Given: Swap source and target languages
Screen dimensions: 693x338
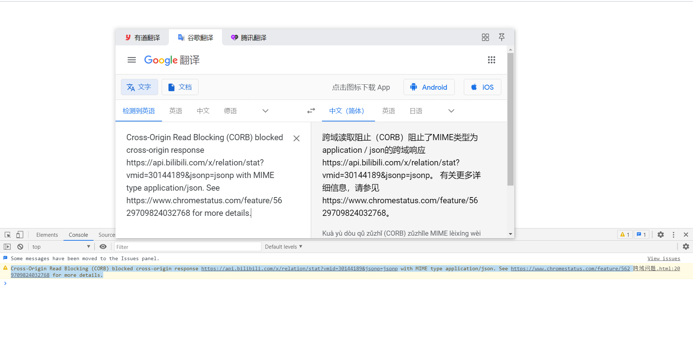Looking at the screenshot, I should click(311, 111).
